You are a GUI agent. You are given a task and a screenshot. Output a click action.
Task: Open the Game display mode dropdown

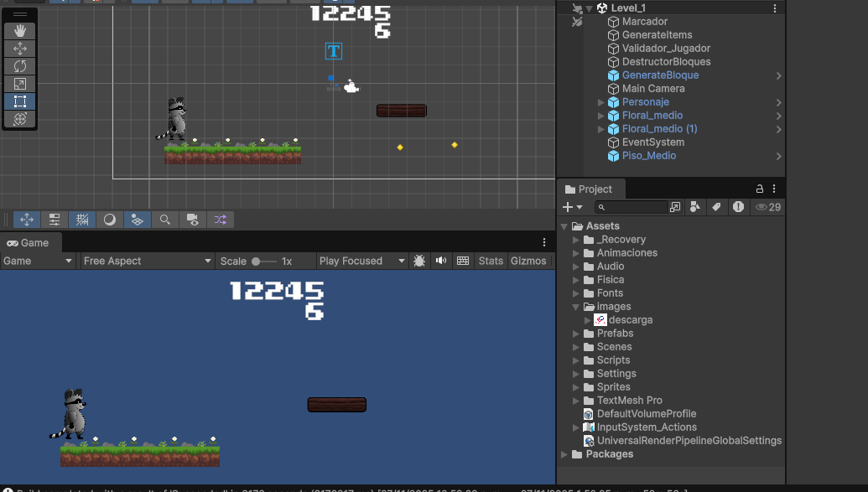pyautogui.click(x=38, y=261)
